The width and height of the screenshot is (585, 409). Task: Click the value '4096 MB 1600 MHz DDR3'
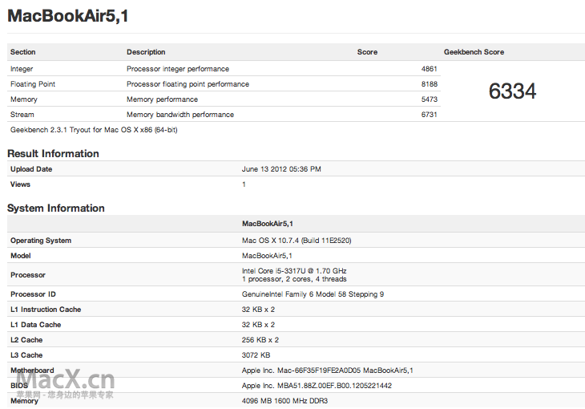(x=284, y=401)
